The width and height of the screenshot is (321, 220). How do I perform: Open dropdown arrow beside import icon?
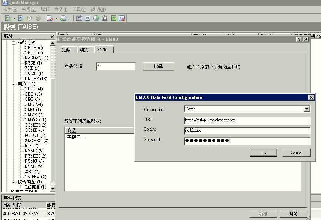point(70,18)
